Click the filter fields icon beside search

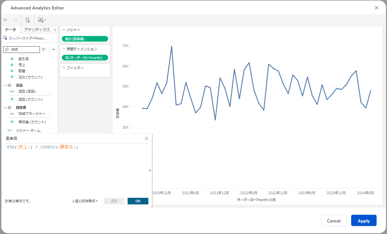click(44, 50)
